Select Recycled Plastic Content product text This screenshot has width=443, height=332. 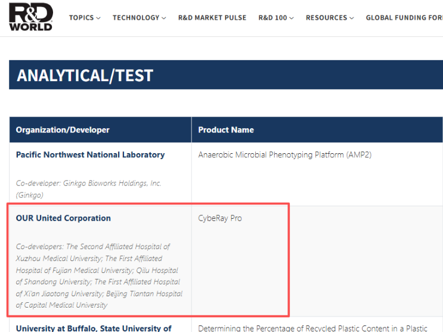point(312,328)
